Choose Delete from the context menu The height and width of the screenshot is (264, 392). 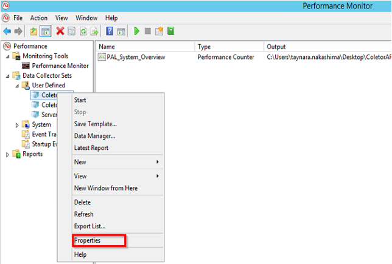click(118, 202)
